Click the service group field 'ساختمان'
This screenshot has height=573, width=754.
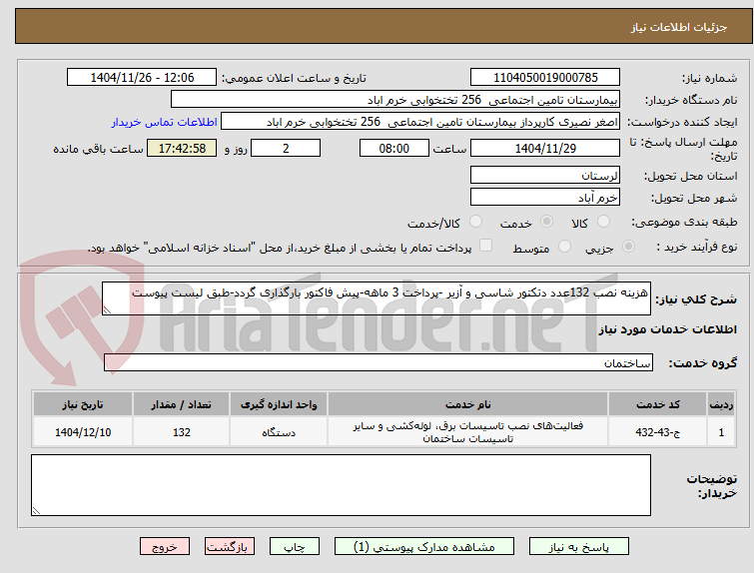tap(377, 362)
